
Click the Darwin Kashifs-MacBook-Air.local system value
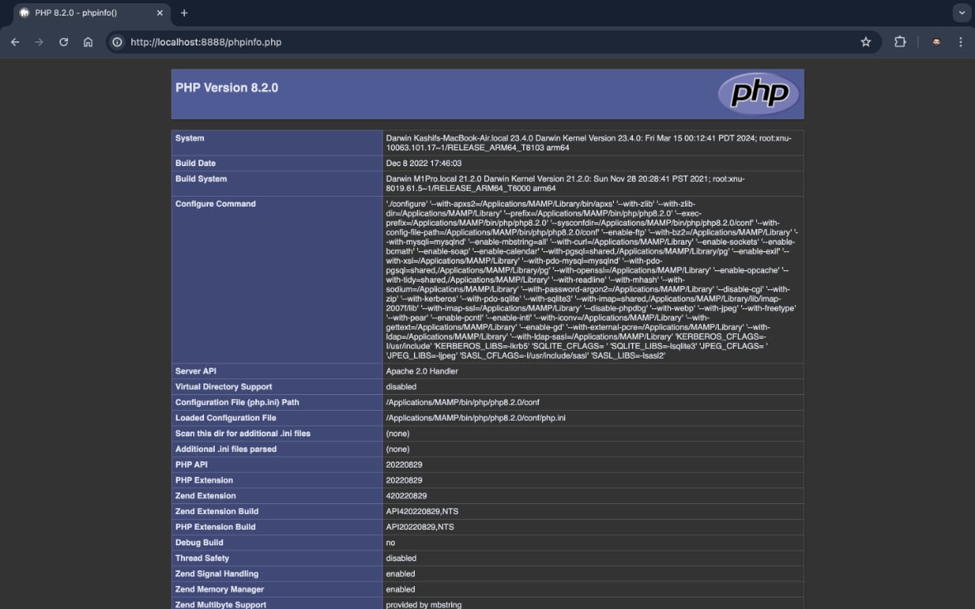click(x=589, y=142)
